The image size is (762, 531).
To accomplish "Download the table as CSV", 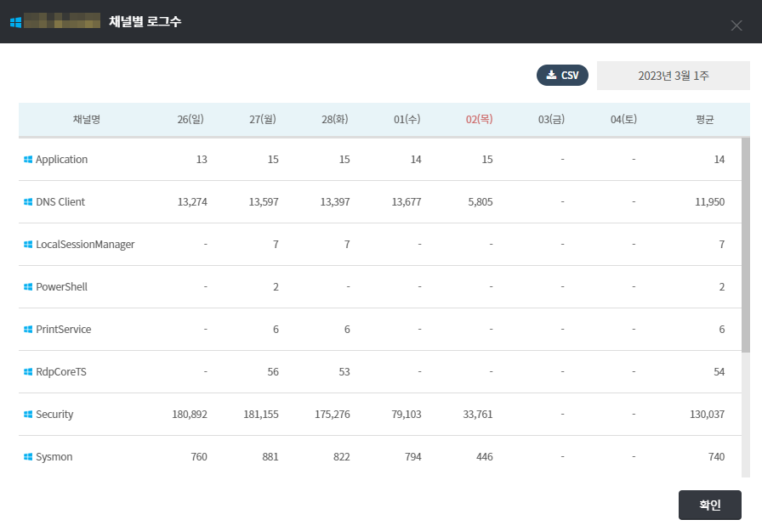I will click(x=562, y=76).
